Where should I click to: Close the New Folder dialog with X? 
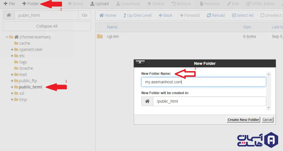140,63
